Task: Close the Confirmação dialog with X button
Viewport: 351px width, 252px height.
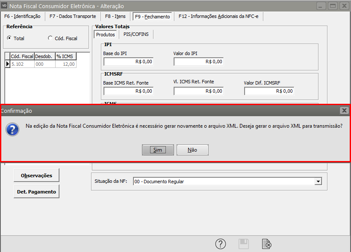Action: coord(344,110)
